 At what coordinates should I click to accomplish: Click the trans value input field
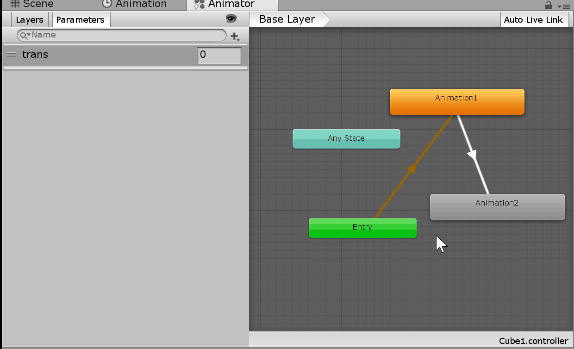click(219, 55)
